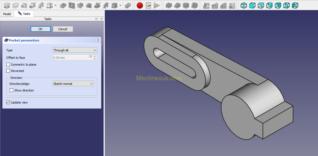Choose the Subtractive pipe tool
Screen dimensions: 318x156
[x=97, y=5]
